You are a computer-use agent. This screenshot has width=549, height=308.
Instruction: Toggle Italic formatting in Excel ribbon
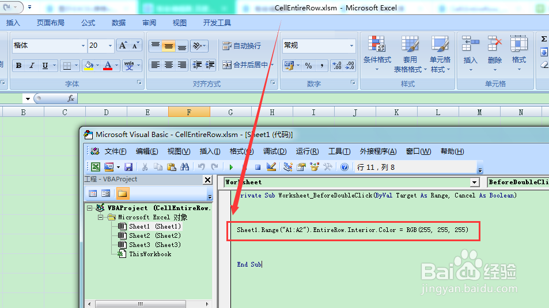point(32,66)
